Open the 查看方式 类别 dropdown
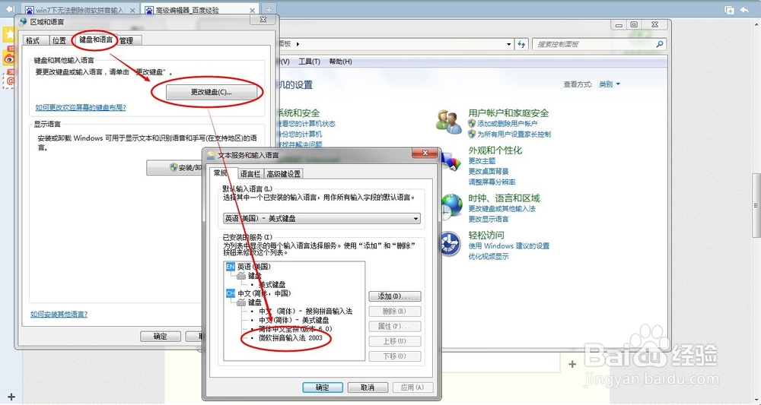 tap(610, 84)
